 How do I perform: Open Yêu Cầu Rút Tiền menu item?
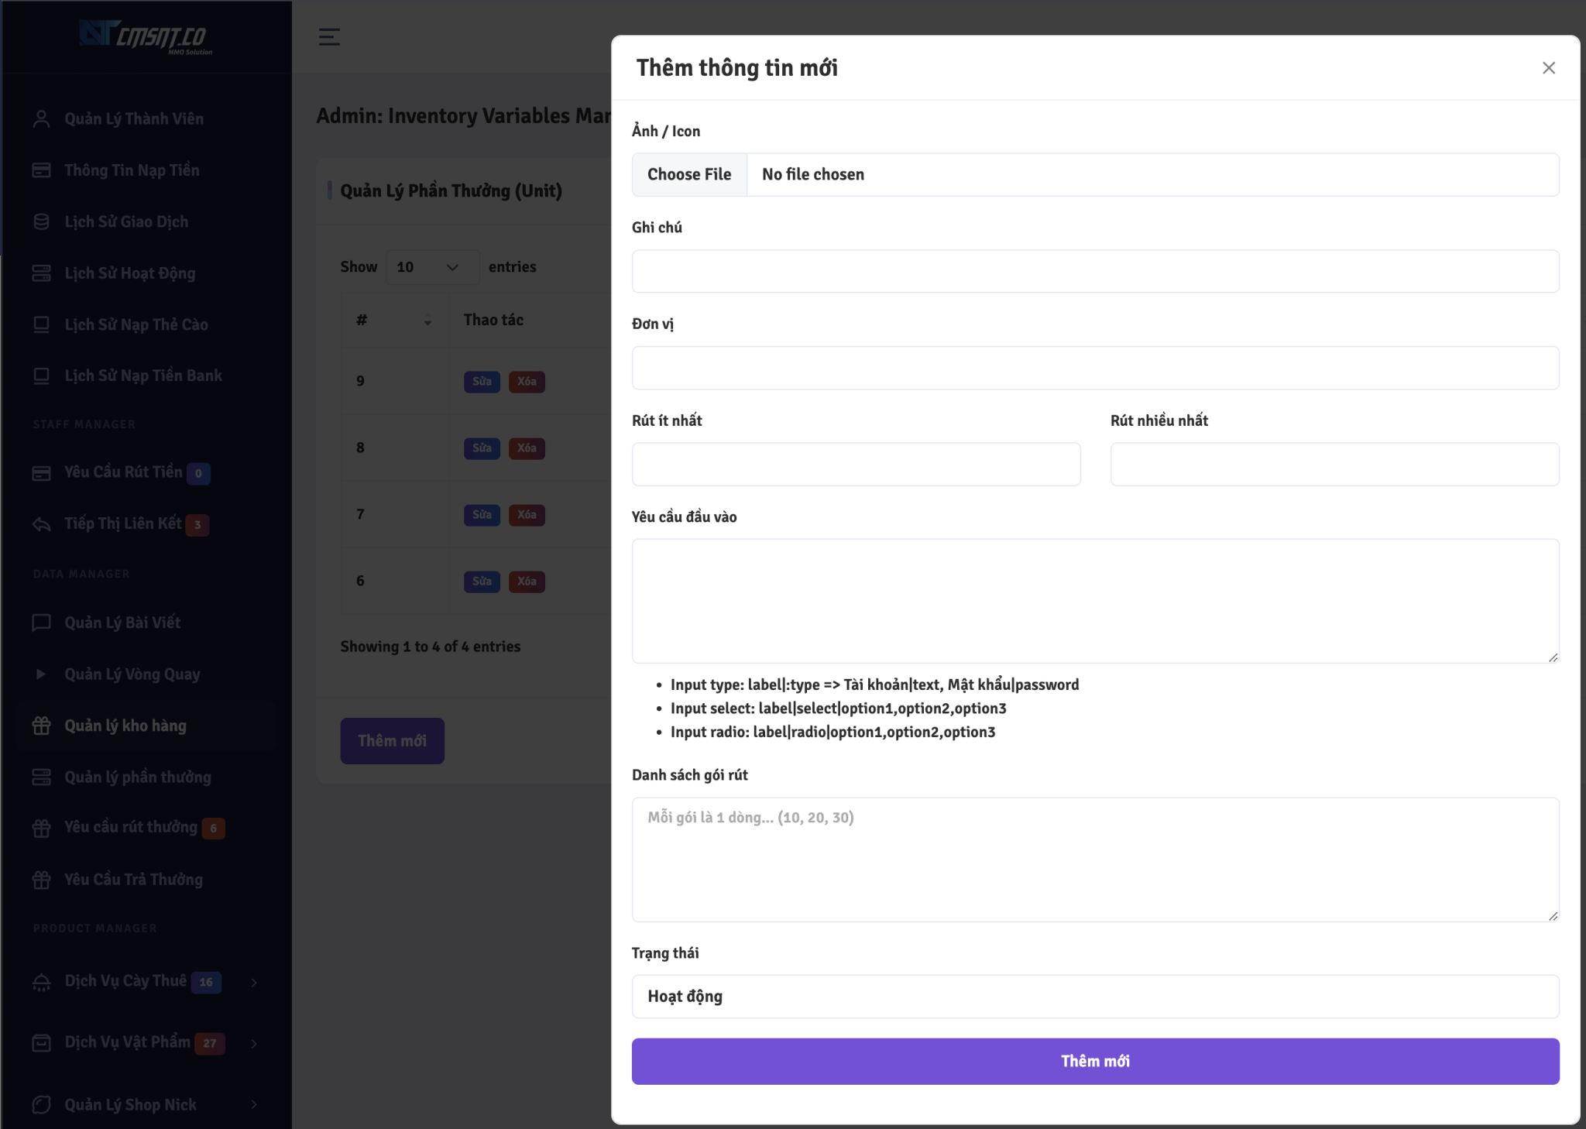tap(124, 472)
